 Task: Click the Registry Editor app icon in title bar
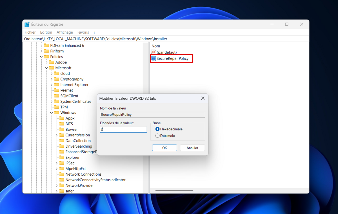[27, 24]
